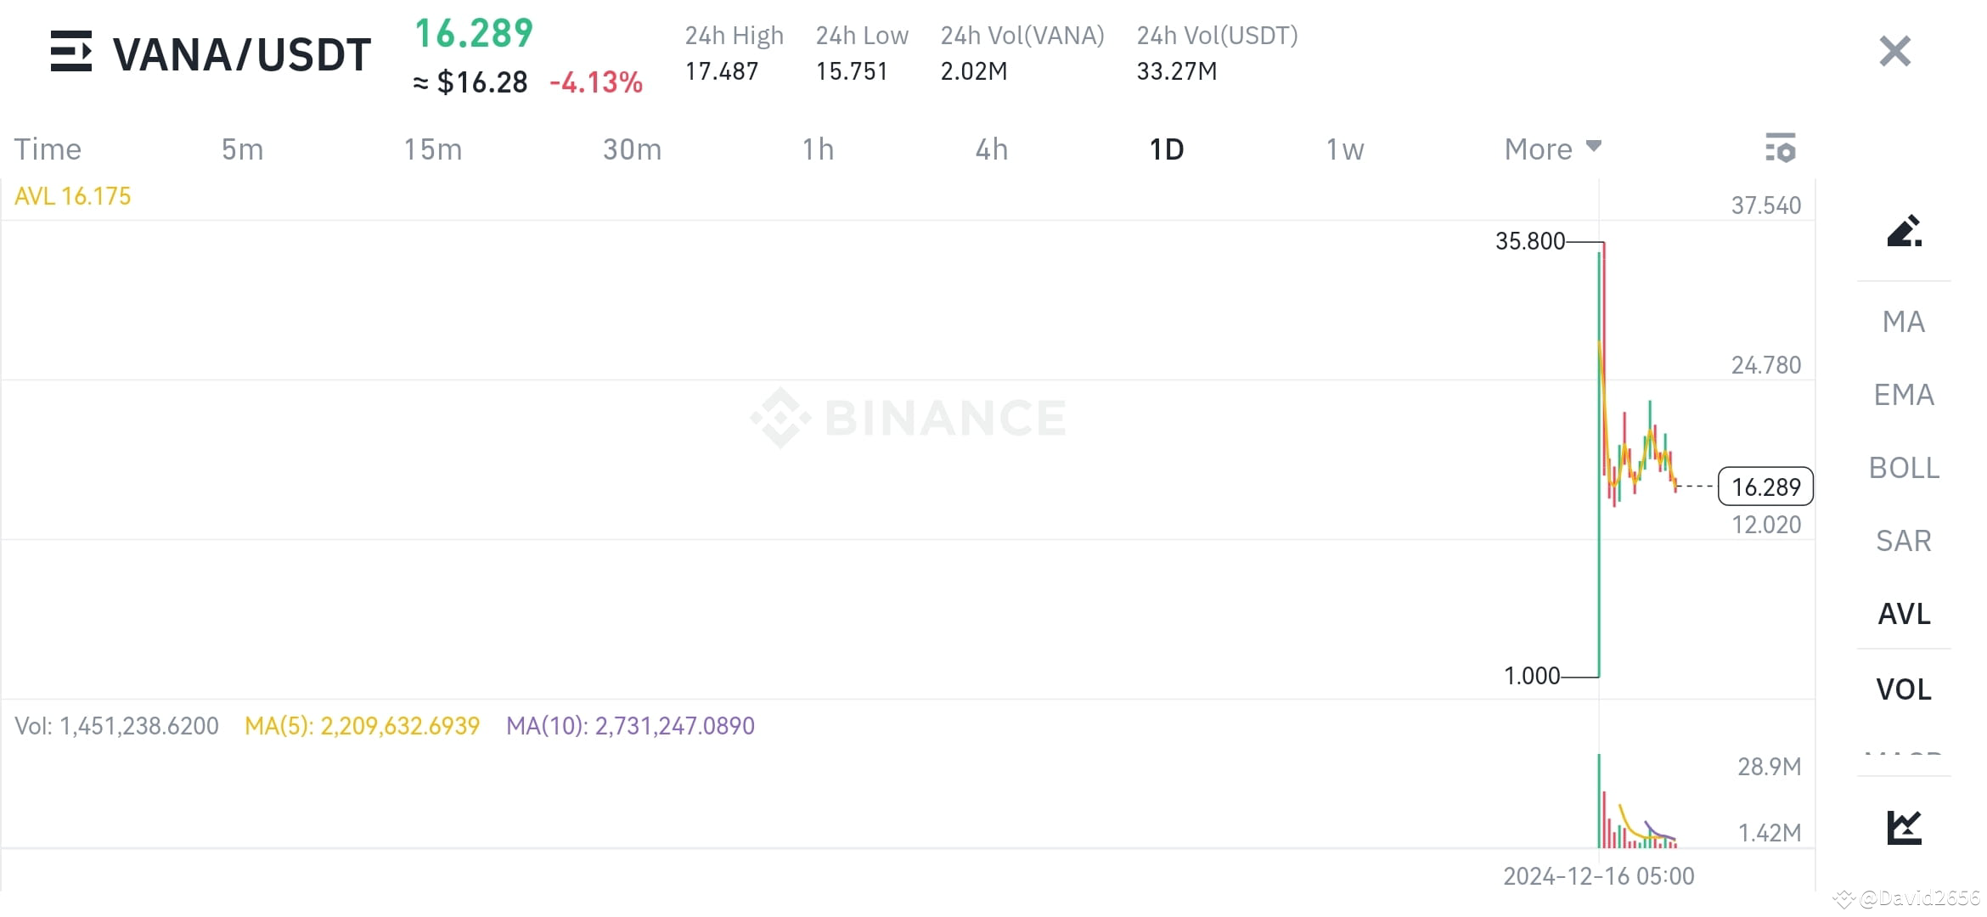Viewport: 1987px width, 917px height.
Task: Select the 15m timeframe
Action: [433, 148]
